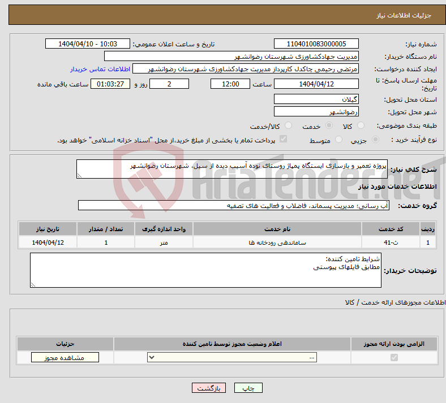Click the buyer notes textarea
Screen dimensions: 446x403
(205, 270)
